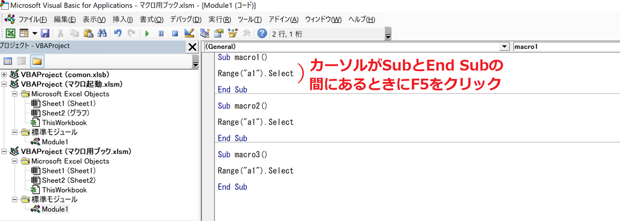
Task: Click the project panel scroll arrow button
Action: click(x=195, y=62)
